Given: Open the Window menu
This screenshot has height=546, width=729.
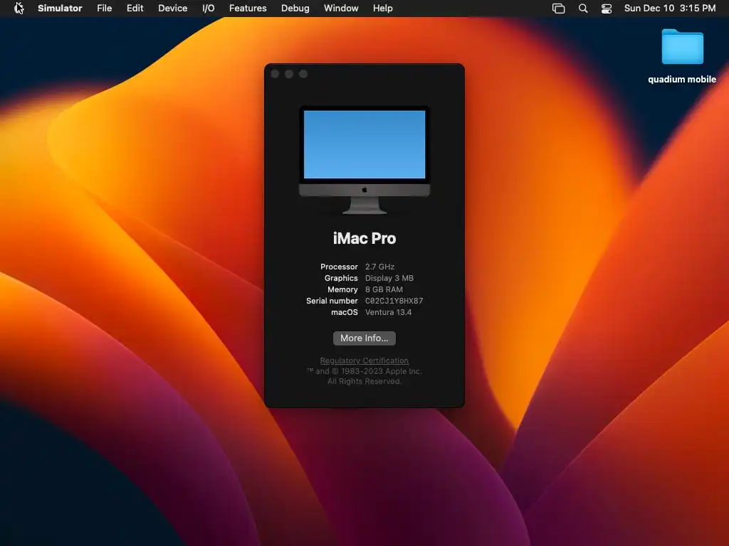Looking at the screenshot, I should click(x=341, y=8).
